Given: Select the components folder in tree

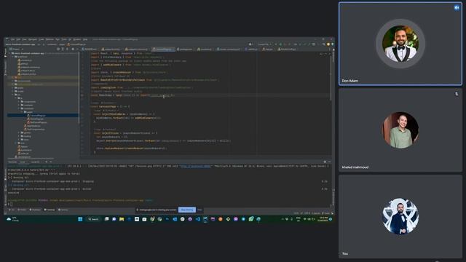Looking at the screenshot, I should coord(29,102).
